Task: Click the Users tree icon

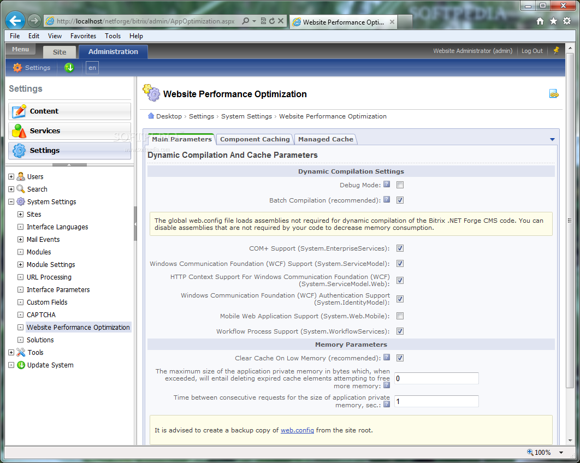Action: 21,176
